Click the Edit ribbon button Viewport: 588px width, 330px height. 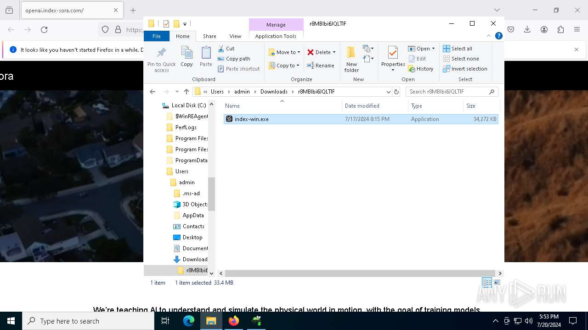coord(417,59)
